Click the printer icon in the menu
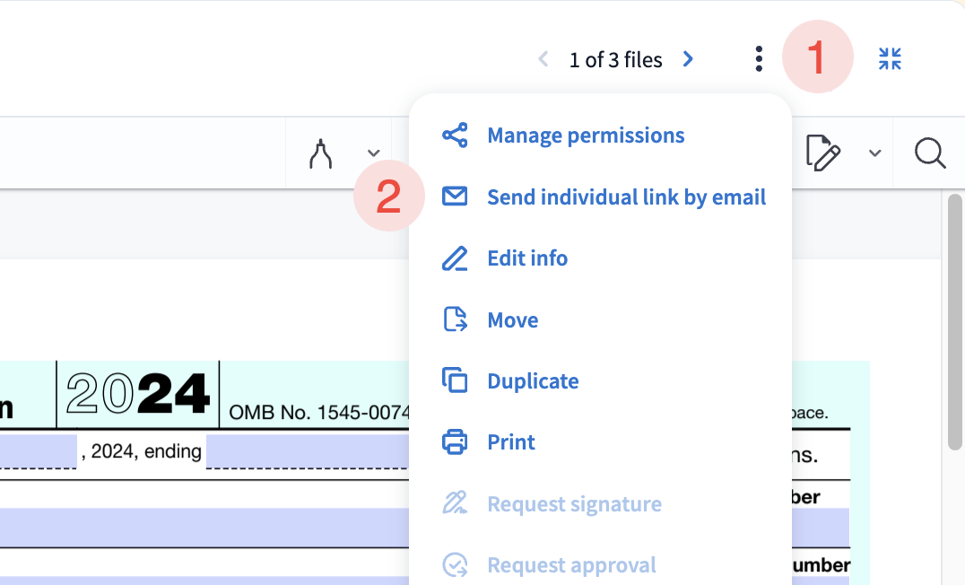The width and height of the screenshot is (965, 585). 455,442
